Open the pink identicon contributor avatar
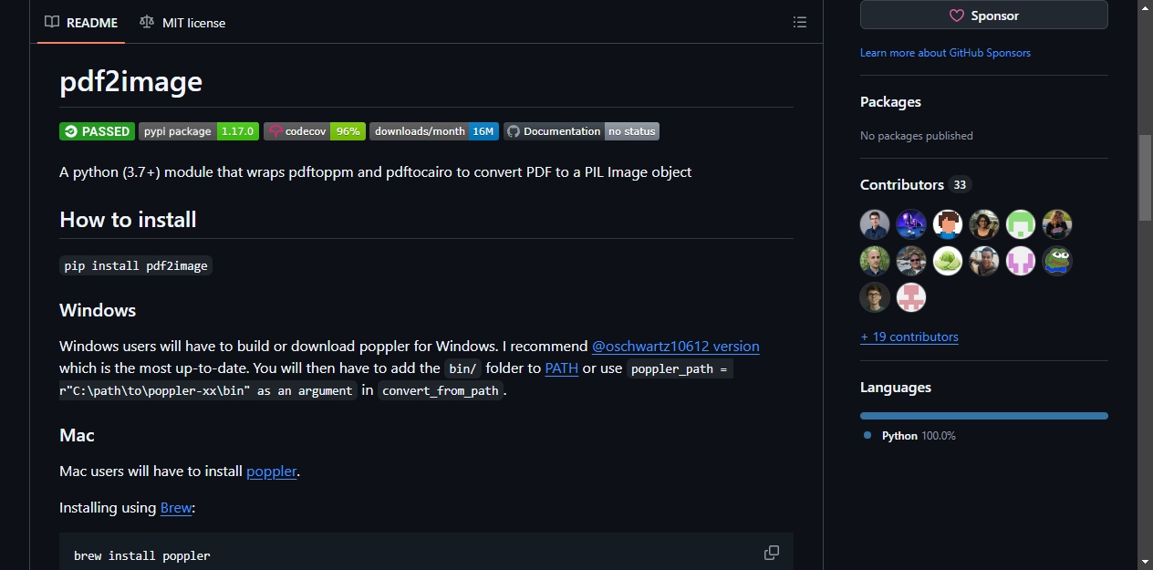1153x570 pixels. (911, 297)
